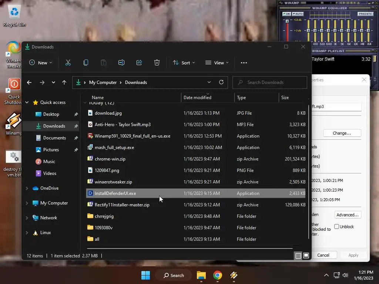Toggle the Winamp equalizer ON button
This screenshot has width=379, height=284.
286,14
